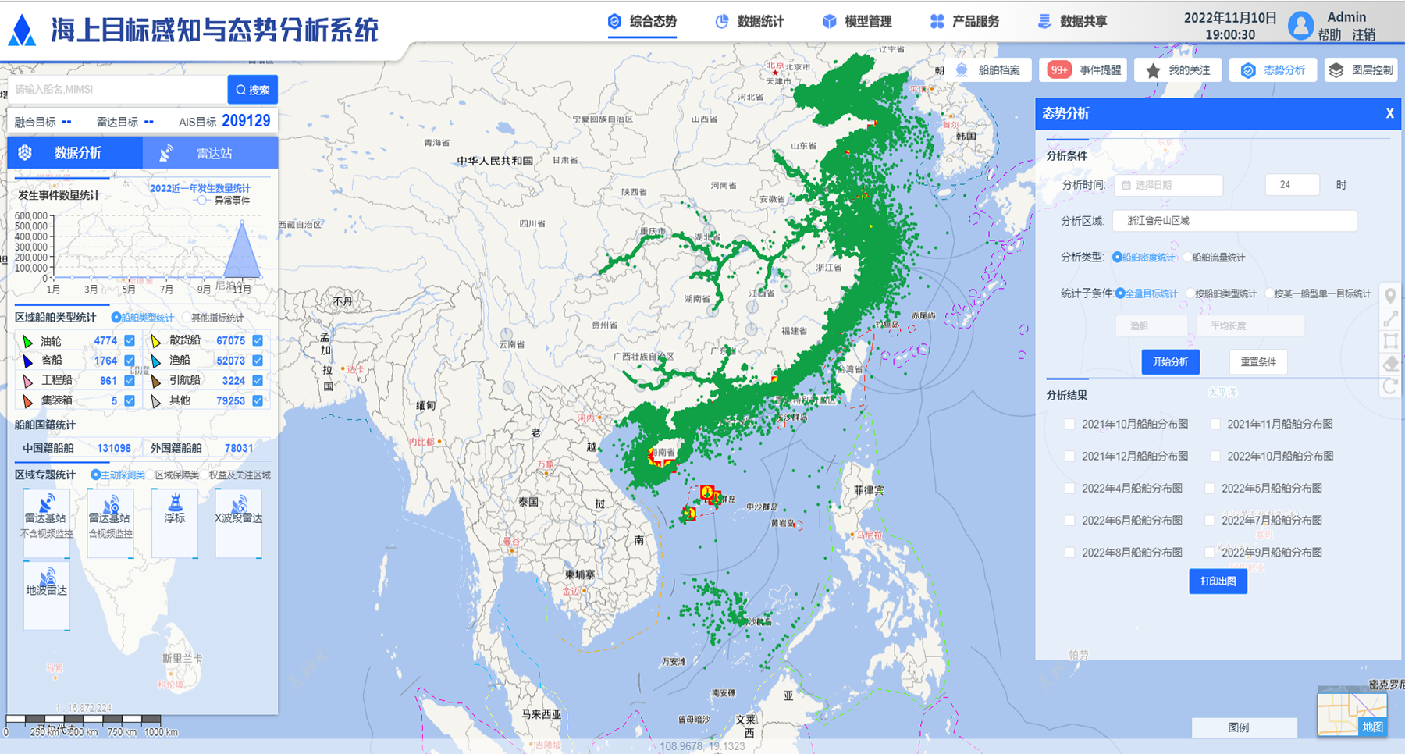The height and width of the screenshot is (754, 1405).
Task: Open the 分析区域 dropdown showing 浙江省舟山区域
Action: click(x=1233, y=221)
